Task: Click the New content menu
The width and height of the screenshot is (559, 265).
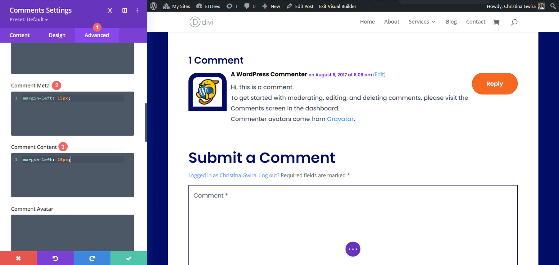Action: (x=271, y=6)
